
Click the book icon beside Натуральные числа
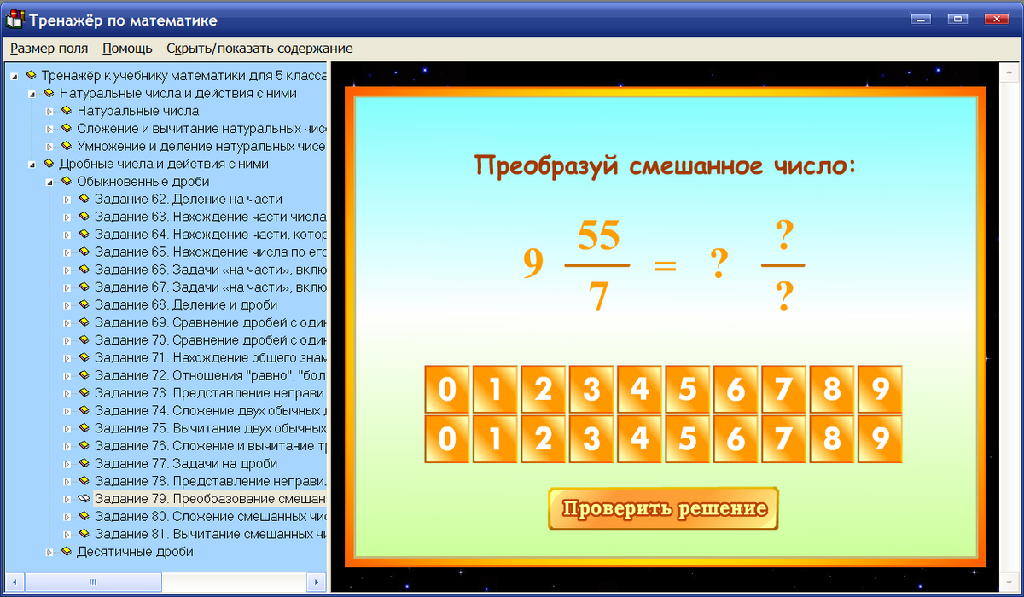click(x=67, y=111)
